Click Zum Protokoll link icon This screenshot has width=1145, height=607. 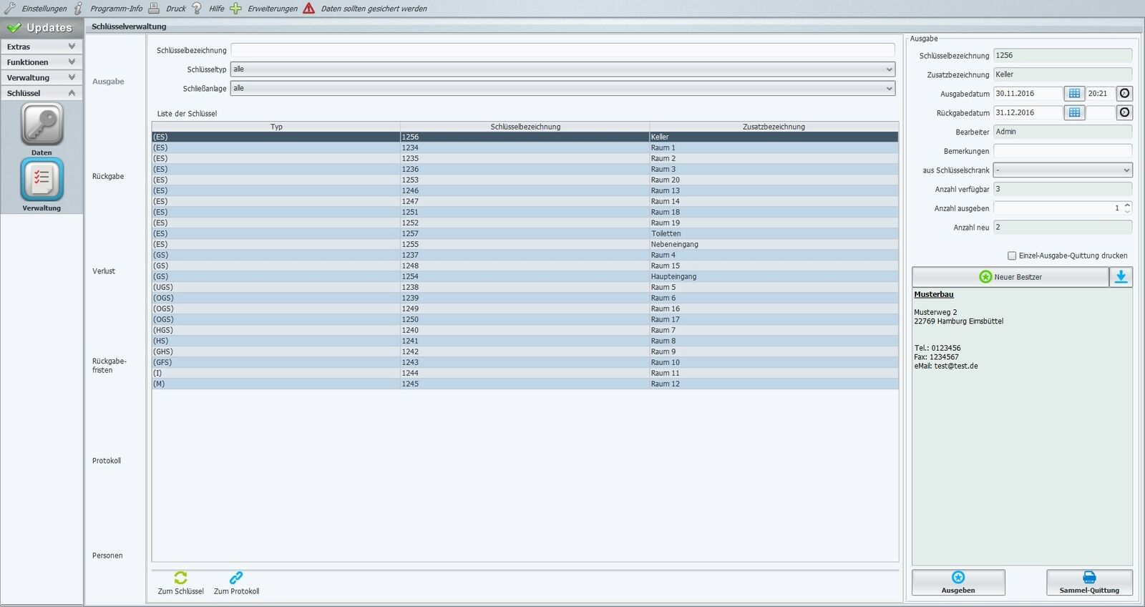coord(236,577)
